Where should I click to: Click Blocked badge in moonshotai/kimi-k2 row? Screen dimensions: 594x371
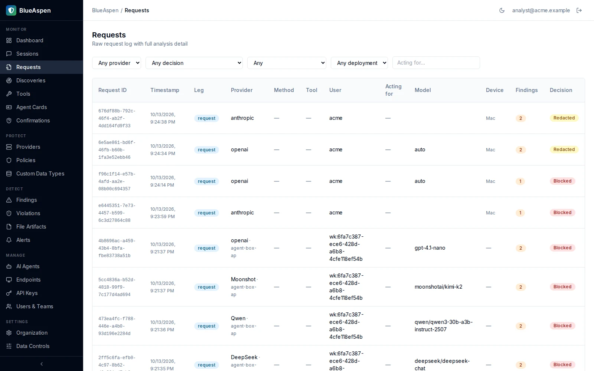562,287
